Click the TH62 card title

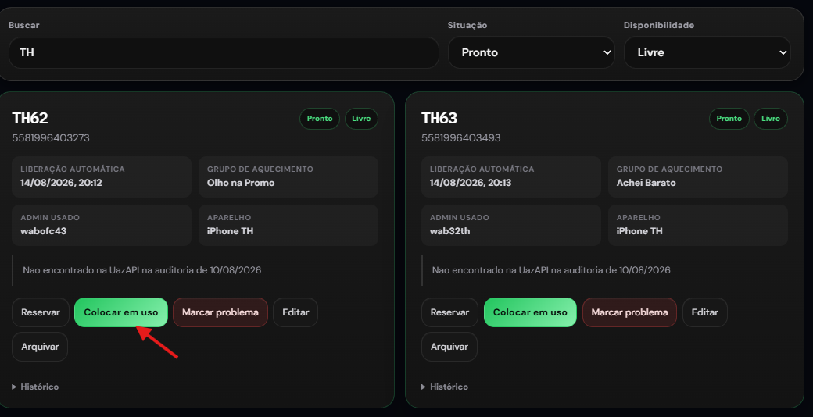[x=30, y=118]
